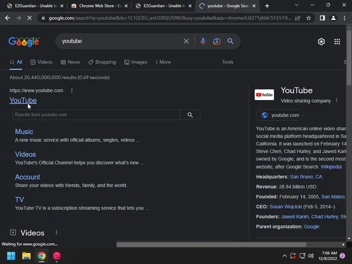This screenshot has width=352, height=264.
Task: Click the notification count badge
Action: [342, 256]
